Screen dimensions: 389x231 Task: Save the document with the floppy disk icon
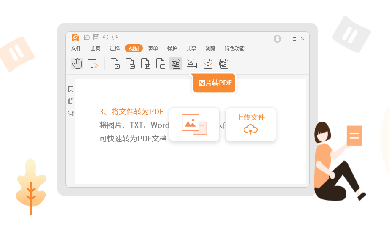pyautogui.click(x=96, y=37)
